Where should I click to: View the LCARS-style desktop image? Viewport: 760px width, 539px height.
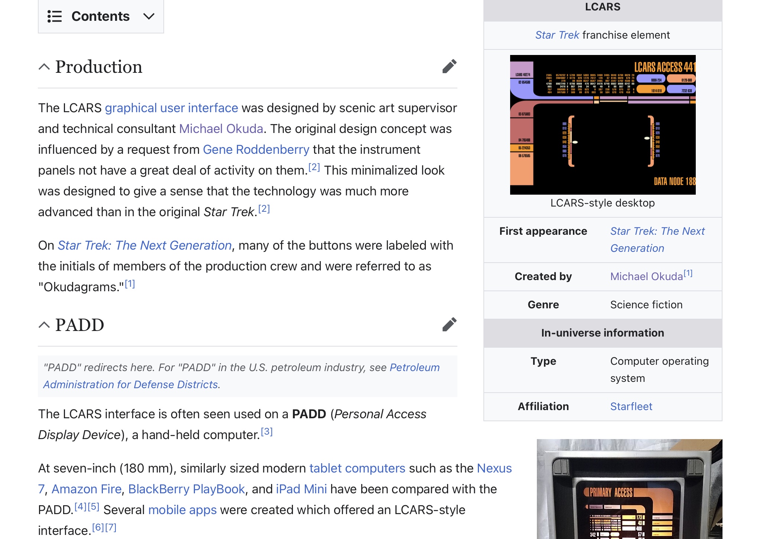603,125
